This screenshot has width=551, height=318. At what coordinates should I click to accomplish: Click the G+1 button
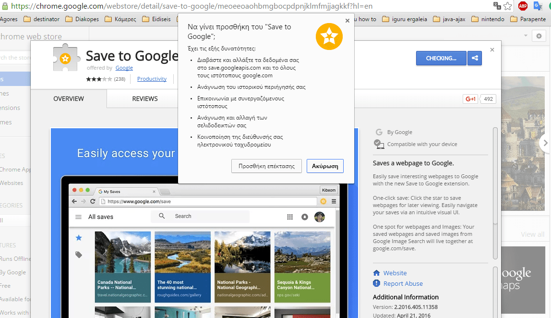click(470, 99)
